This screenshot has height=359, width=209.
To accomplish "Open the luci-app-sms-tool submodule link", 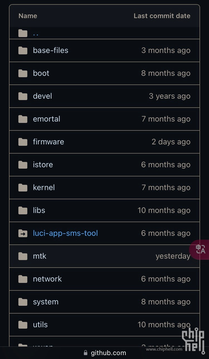I will (x=65, y=233).
